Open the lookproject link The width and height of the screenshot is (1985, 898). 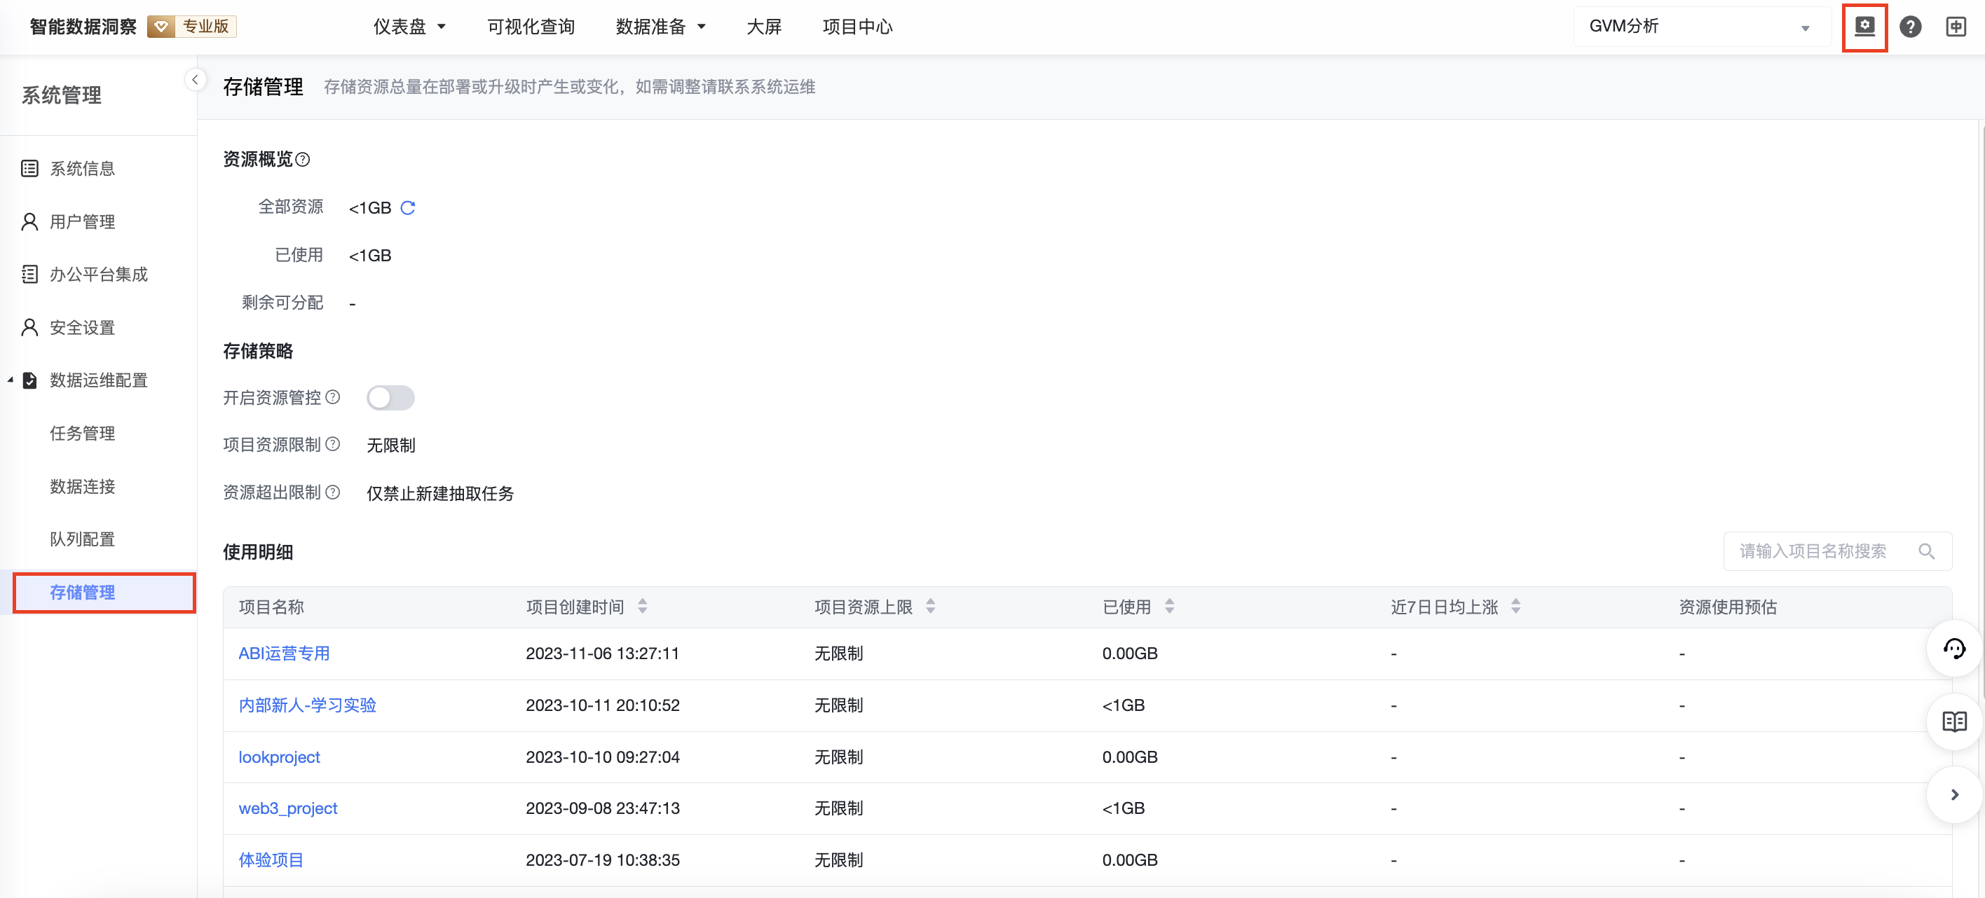coord(279,757)
